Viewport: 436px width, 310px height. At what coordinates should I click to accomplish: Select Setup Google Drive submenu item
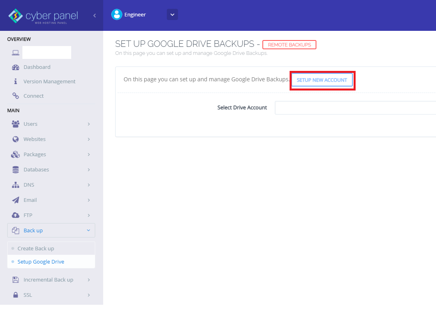pos(51,262)
